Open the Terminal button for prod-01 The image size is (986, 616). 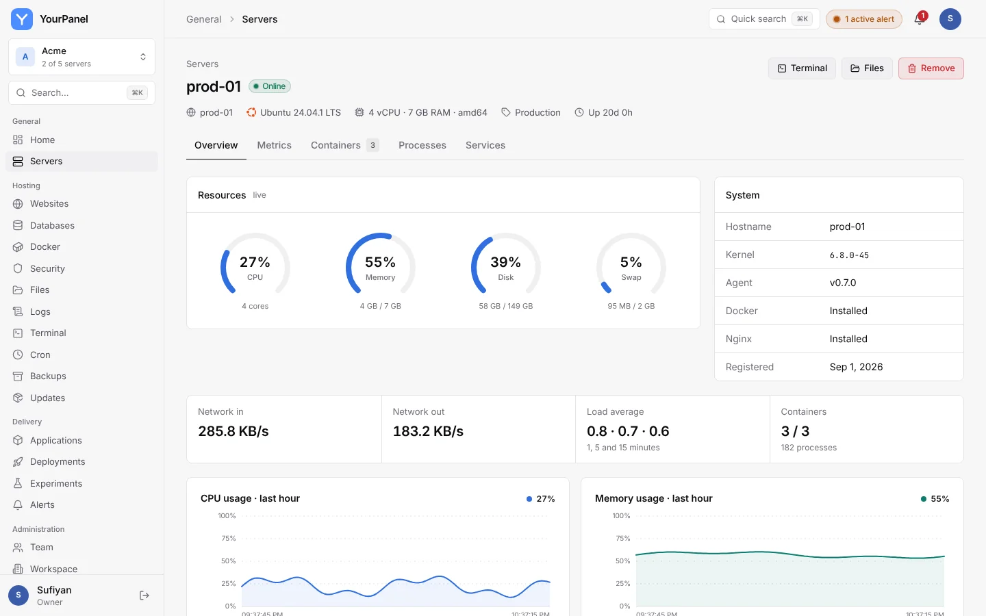point(802,68)
